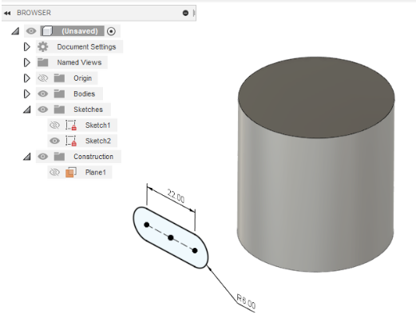416x315 pixels.
Task: Click the browser panel options dot icon
Action: click(185, 13)
